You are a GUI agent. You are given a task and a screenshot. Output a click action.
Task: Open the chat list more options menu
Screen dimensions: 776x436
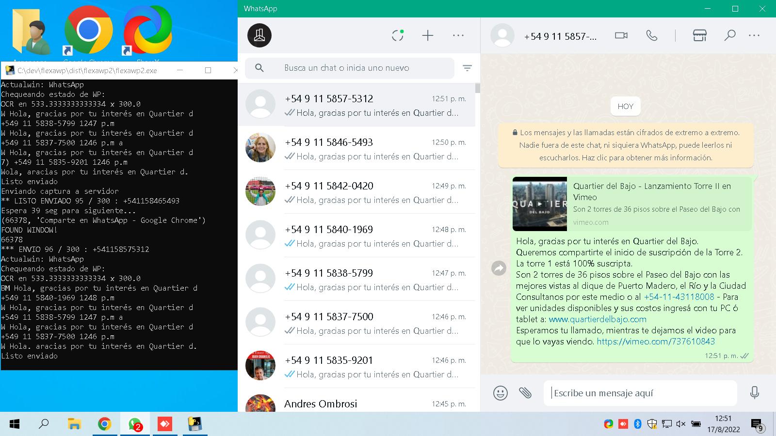click(x=458, y=35)
